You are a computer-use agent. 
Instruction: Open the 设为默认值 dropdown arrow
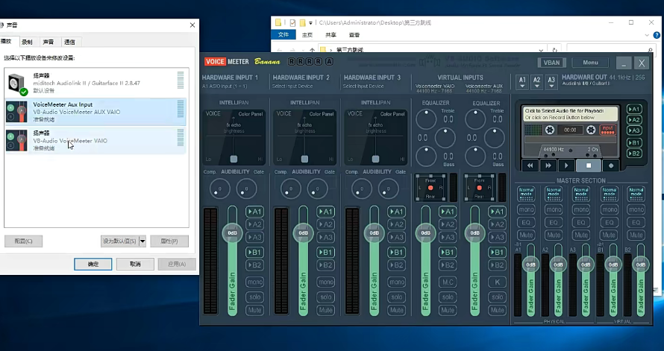[142, 241]
